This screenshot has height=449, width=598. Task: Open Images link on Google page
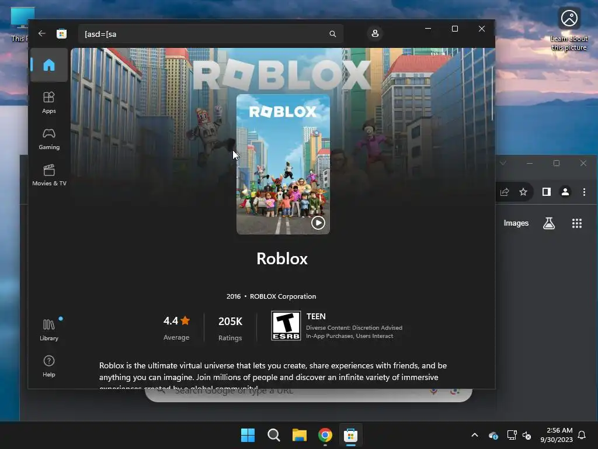coord(516,223)
